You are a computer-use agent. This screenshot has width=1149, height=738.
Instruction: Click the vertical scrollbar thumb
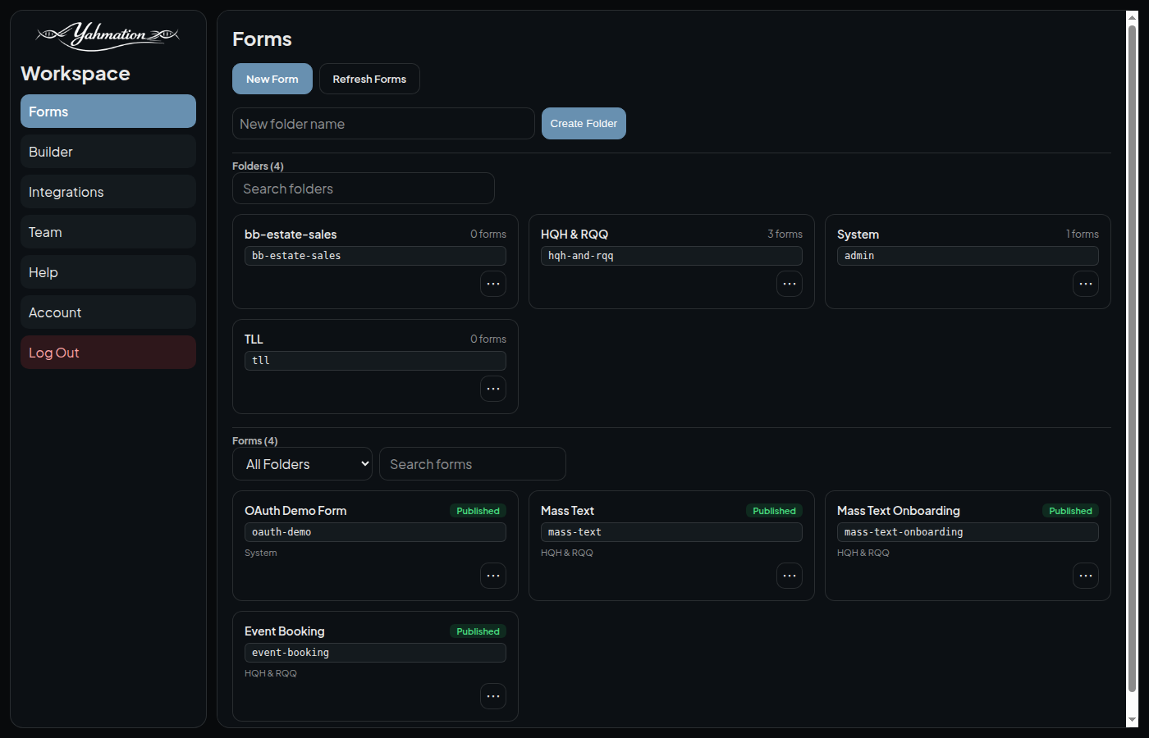tap(1132, 359)
